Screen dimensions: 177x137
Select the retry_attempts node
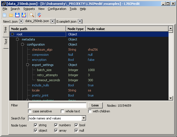[x=47, y=75]
